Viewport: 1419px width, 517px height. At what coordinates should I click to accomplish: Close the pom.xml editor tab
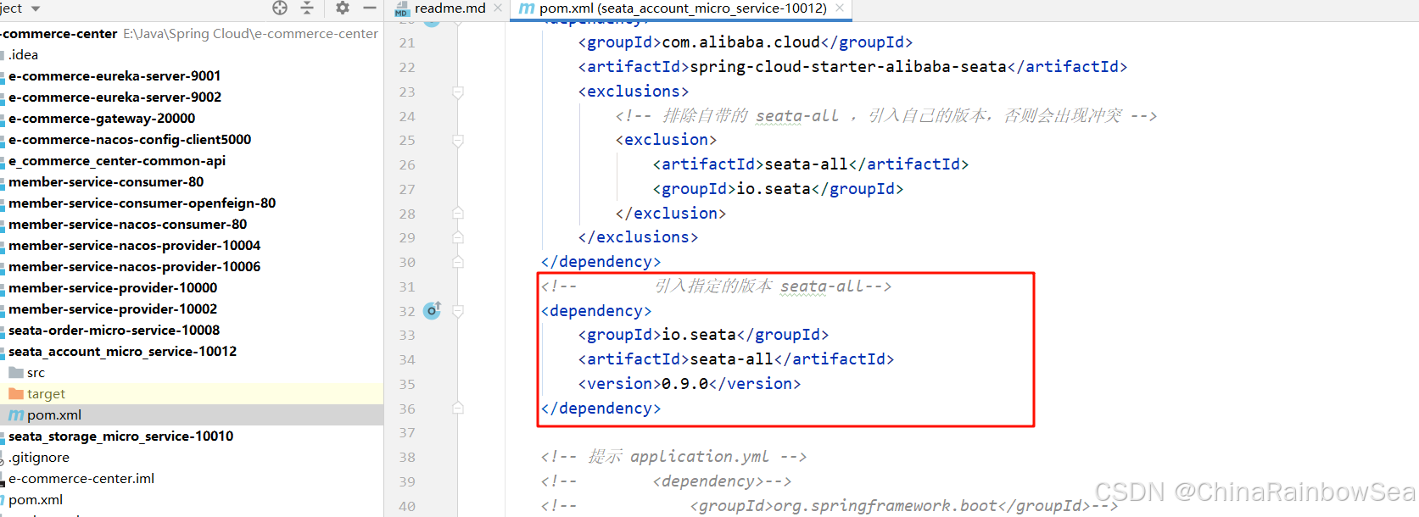tap(840, 8)
